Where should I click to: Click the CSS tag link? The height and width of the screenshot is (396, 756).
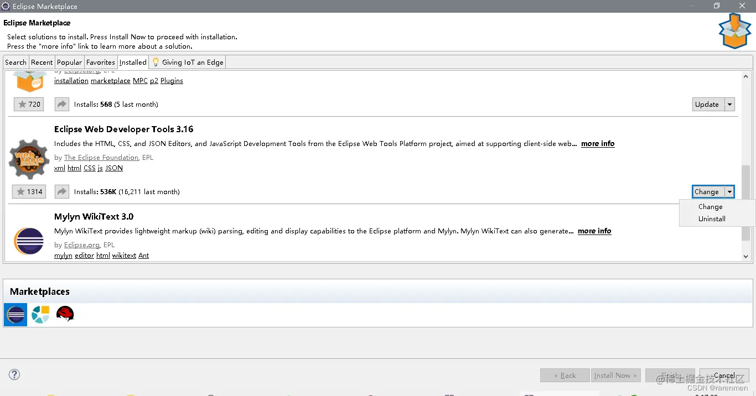pyautogui.click(x=90, y=168)
